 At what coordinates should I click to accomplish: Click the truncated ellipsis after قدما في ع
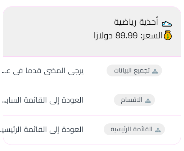click(4, 72)
